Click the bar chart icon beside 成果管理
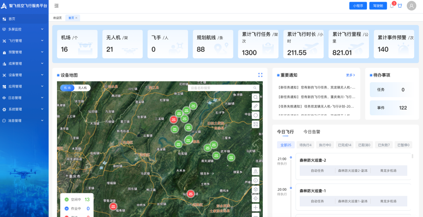The image size is (423, 217). coord(4,64)
